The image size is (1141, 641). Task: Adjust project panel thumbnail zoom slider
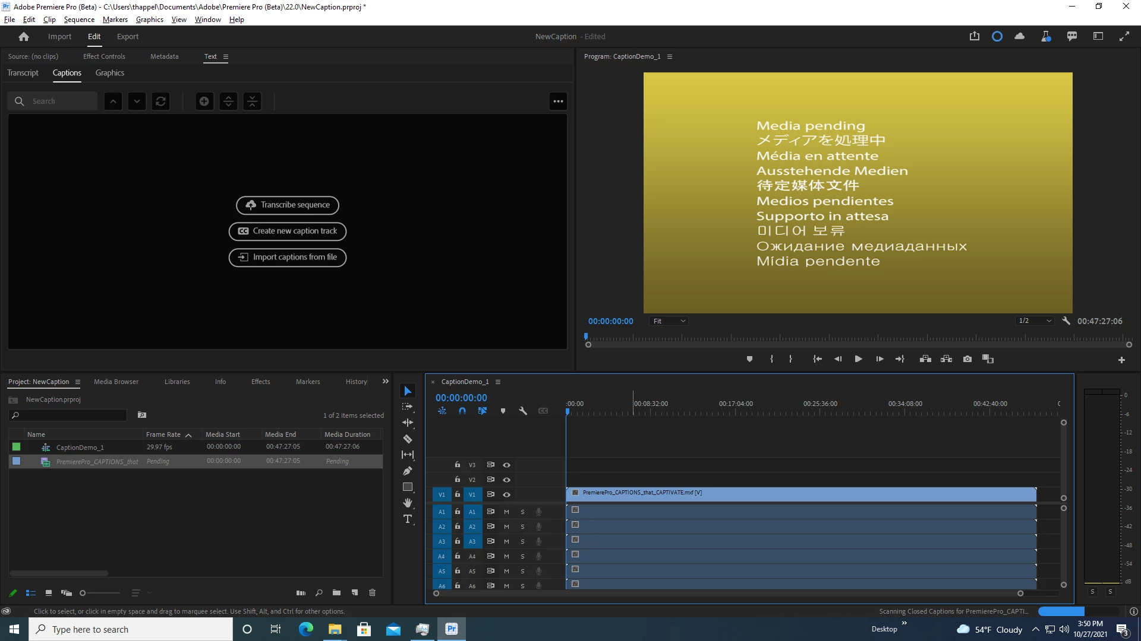click(83, 593)
